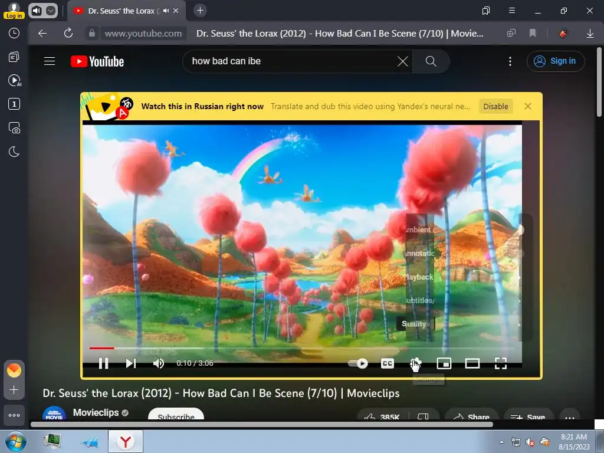Sign in to YouTube
This screenshot has height=453, width=604.
tap(556, 61)
